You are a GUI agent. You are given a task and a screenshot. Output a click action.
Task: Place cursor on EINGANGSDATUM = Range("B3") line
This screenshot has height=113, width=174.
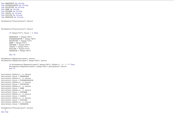point(22,39)
